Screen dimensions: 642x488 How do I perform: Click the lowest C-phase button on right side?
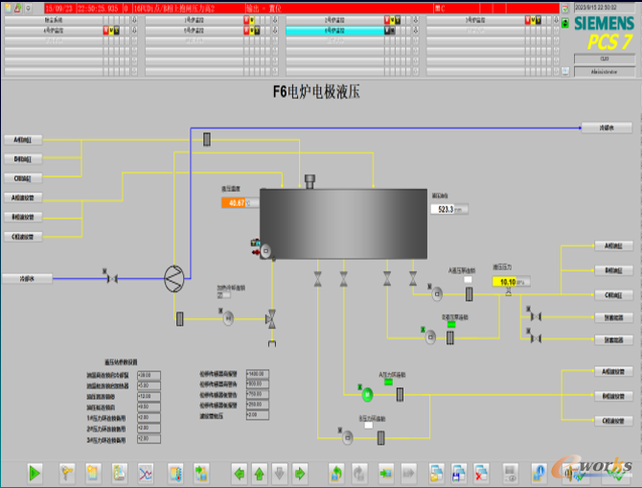pyautogui.click(x=613, y=420)
